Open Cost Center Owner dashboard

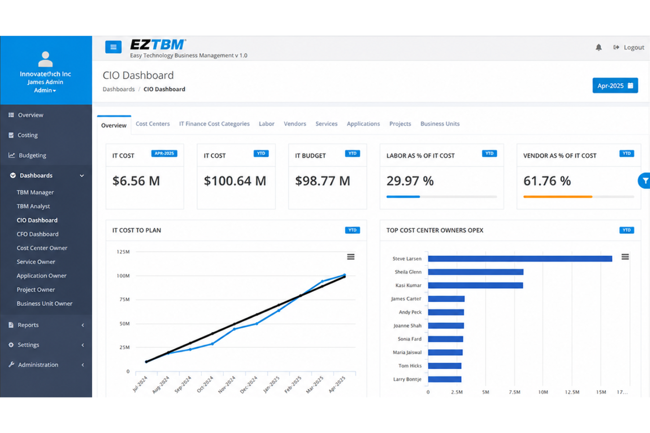[42, 248]
